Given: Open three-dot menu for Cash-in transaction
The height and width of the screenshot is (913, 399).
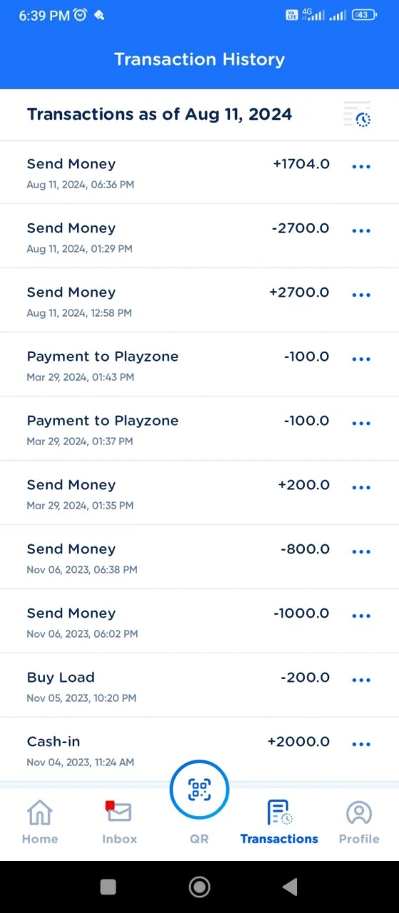Looking at the screenshot, I should (x=361, y=745).
